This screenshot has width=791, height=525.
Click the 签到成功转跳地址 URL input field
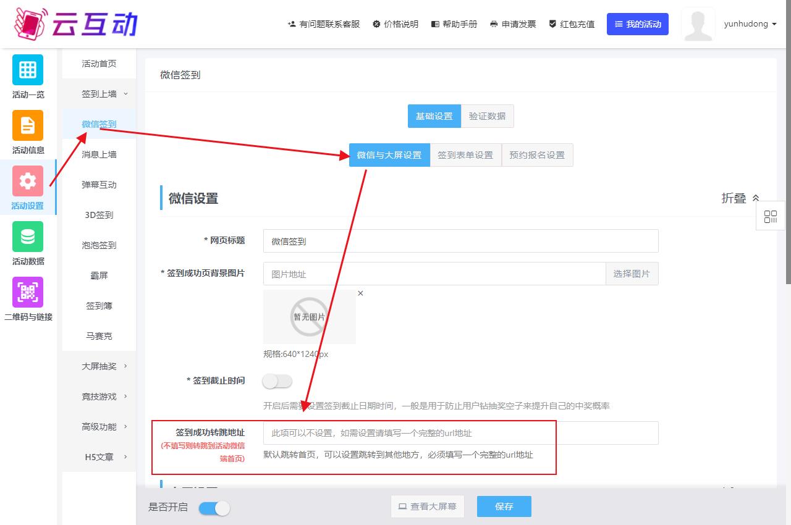click(460, 433)
